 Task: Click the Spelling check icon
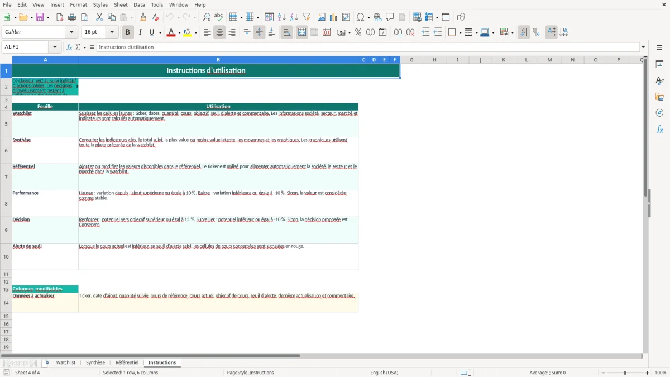pos(219,17)
